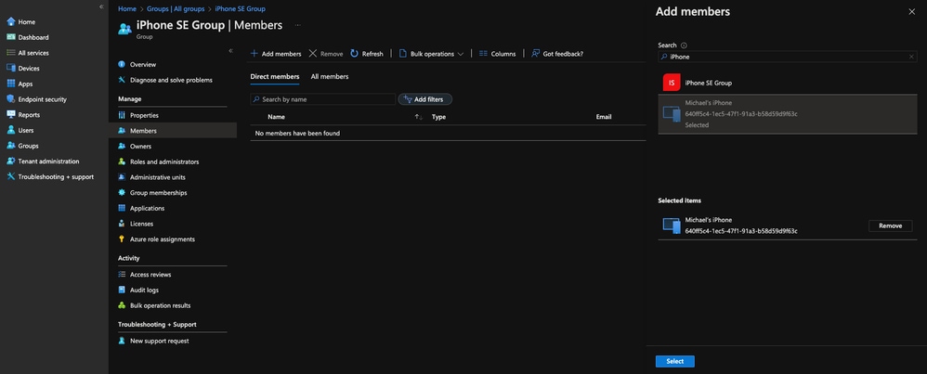This screenshot has height=374, width=927.
Task: Click the Groups icon in the left navigation
Action: point(10,146)
